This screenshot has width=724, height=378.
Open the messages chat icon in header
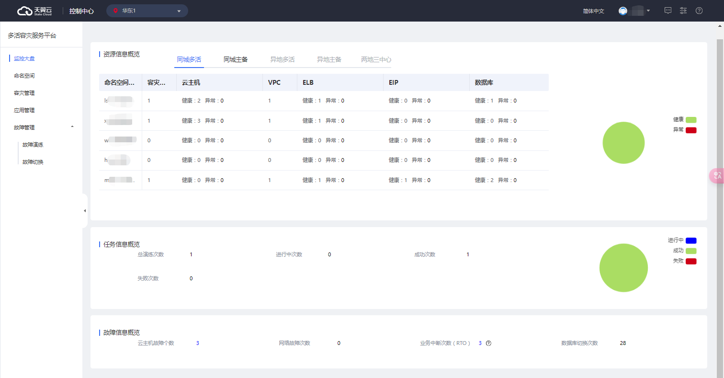coord(668,11)
